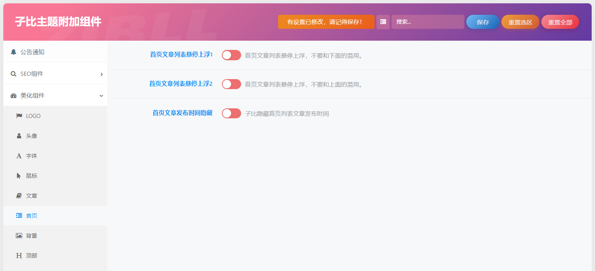The width and height of the screenshot is (595, 271).
Task: Open the 头像 settings
Action: pyautogui.click(x=55, y=136)
